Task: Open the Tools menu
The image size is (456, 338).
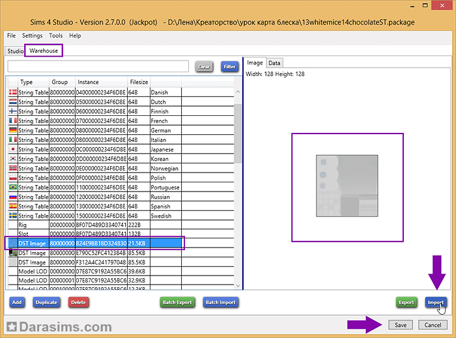Action: coord(55,36)
